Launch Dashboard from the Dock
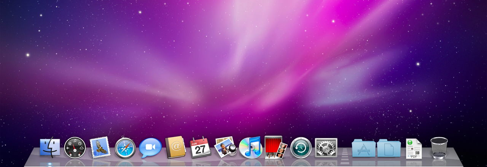This screenshot has width=487, height=167. tap(75, 148)
